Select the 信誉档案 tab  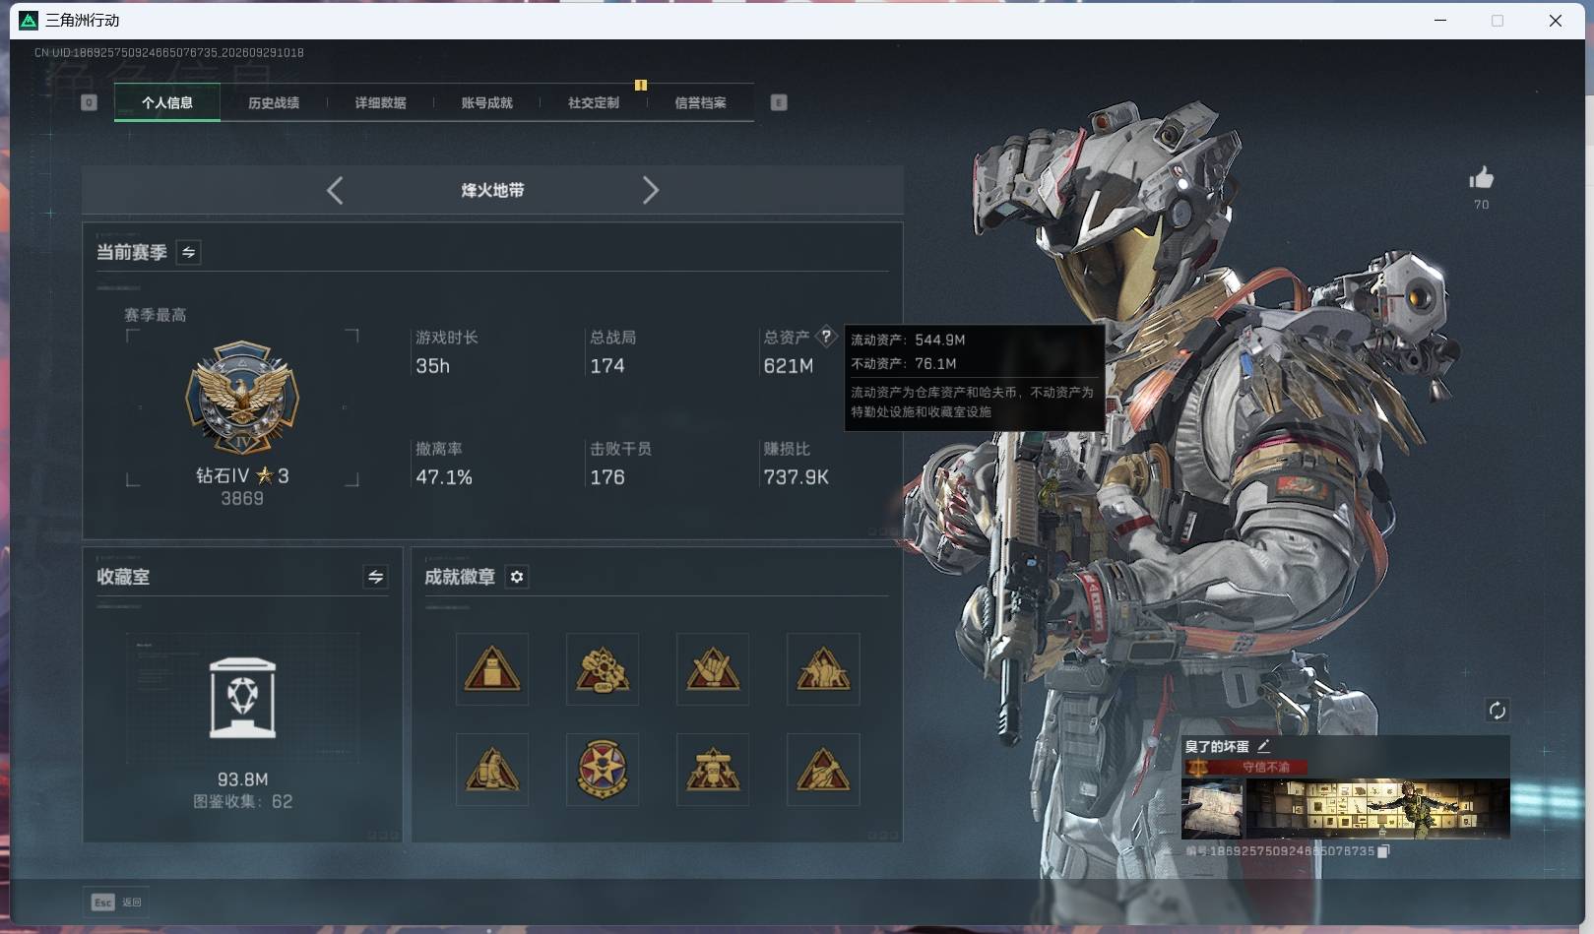[700, 102]
